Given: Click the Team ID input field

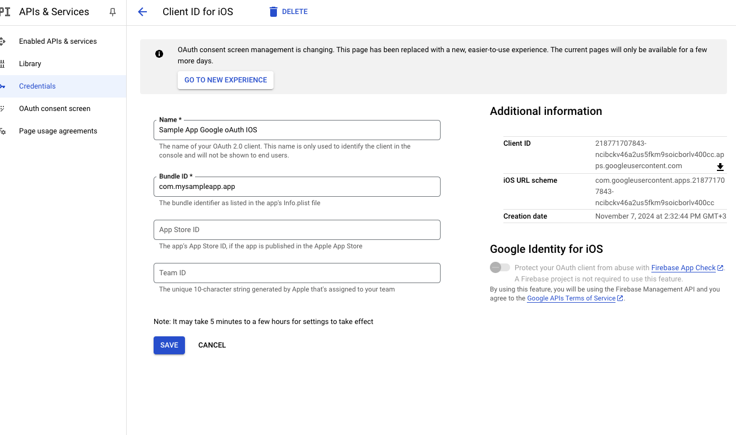Looking at the screenshot, I should [x=297, y=273].
